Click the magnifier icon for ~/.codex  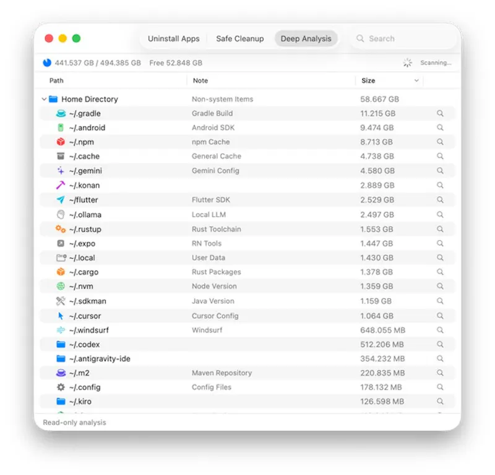click(x=440, y=344)
